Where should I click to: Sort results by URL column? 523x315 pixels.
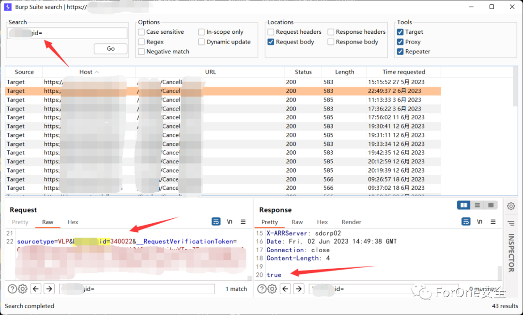point(210,72)
